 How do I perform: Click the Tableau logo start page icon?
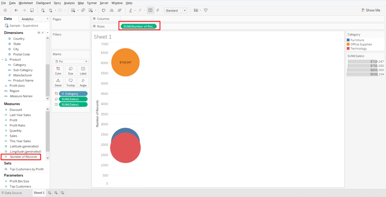(x=5, y=10)
